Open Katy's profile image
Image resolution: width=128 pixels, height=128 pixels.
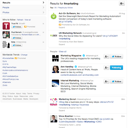pos(6,44)
